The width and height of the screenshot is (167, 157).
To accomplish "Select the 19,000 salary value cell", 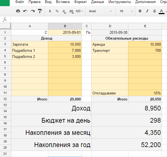I will (65, 44).
